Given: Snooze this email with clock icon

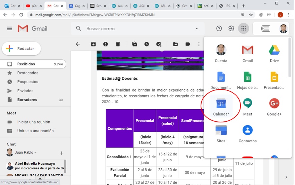Looking at the screenshot, I should tap(146, 44).
